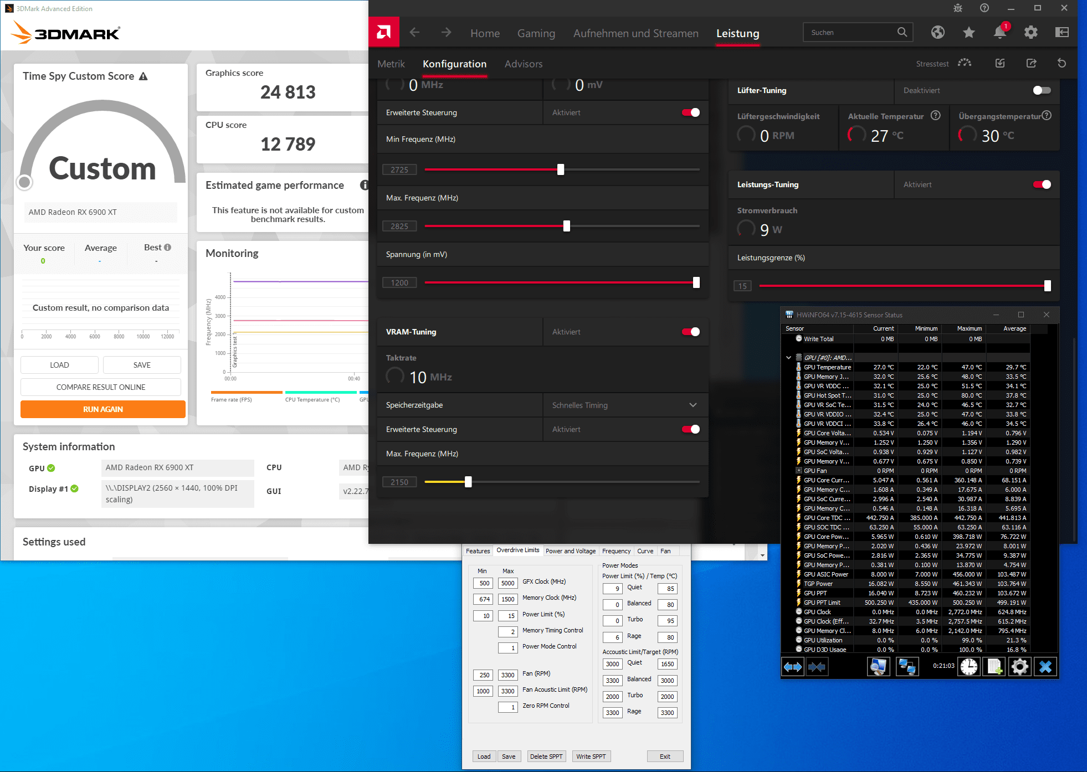Turn off the VRAM-Tuning toggle
Screen dimensions: 1087x772
690,332
